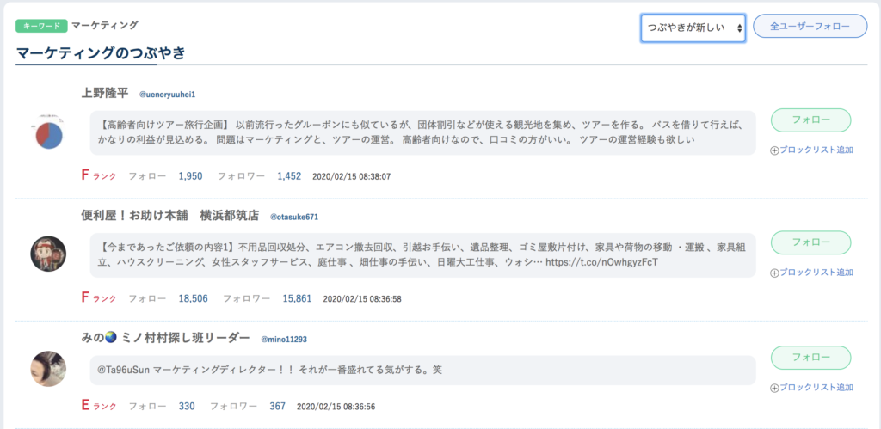The image size is (881, 429).
Task: Click the F ランク label for 上野隆平
Action: (x=99, y=175)
